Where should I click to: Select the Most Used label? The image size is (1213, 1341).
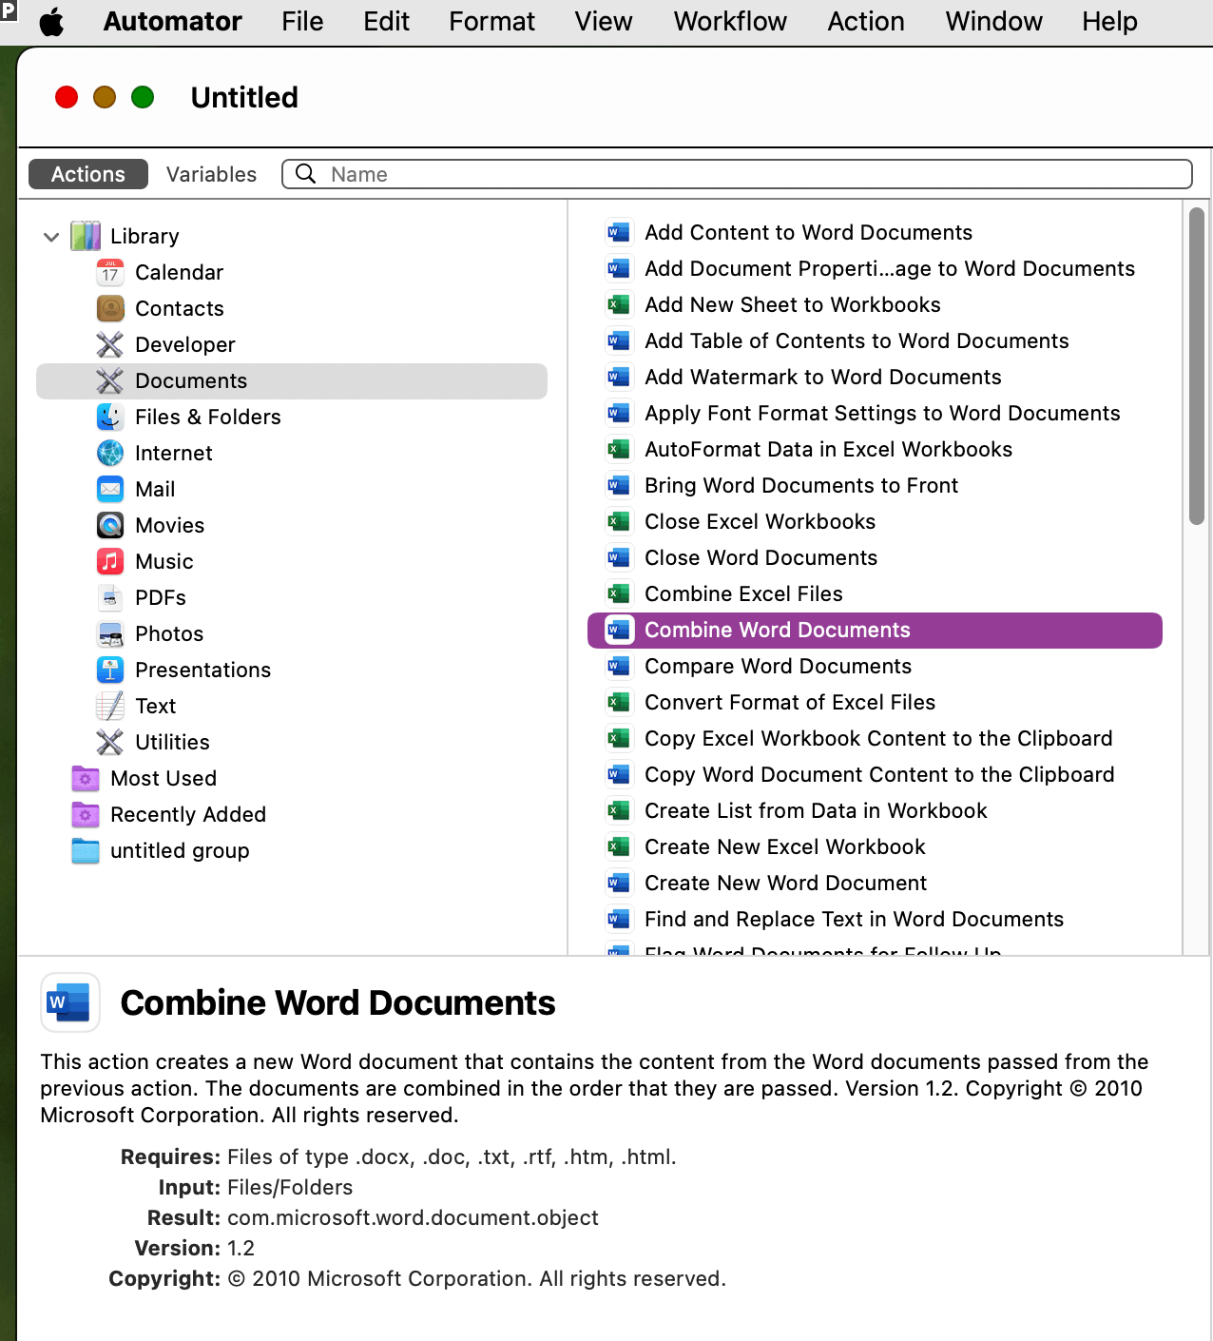(x=164, y=778)
